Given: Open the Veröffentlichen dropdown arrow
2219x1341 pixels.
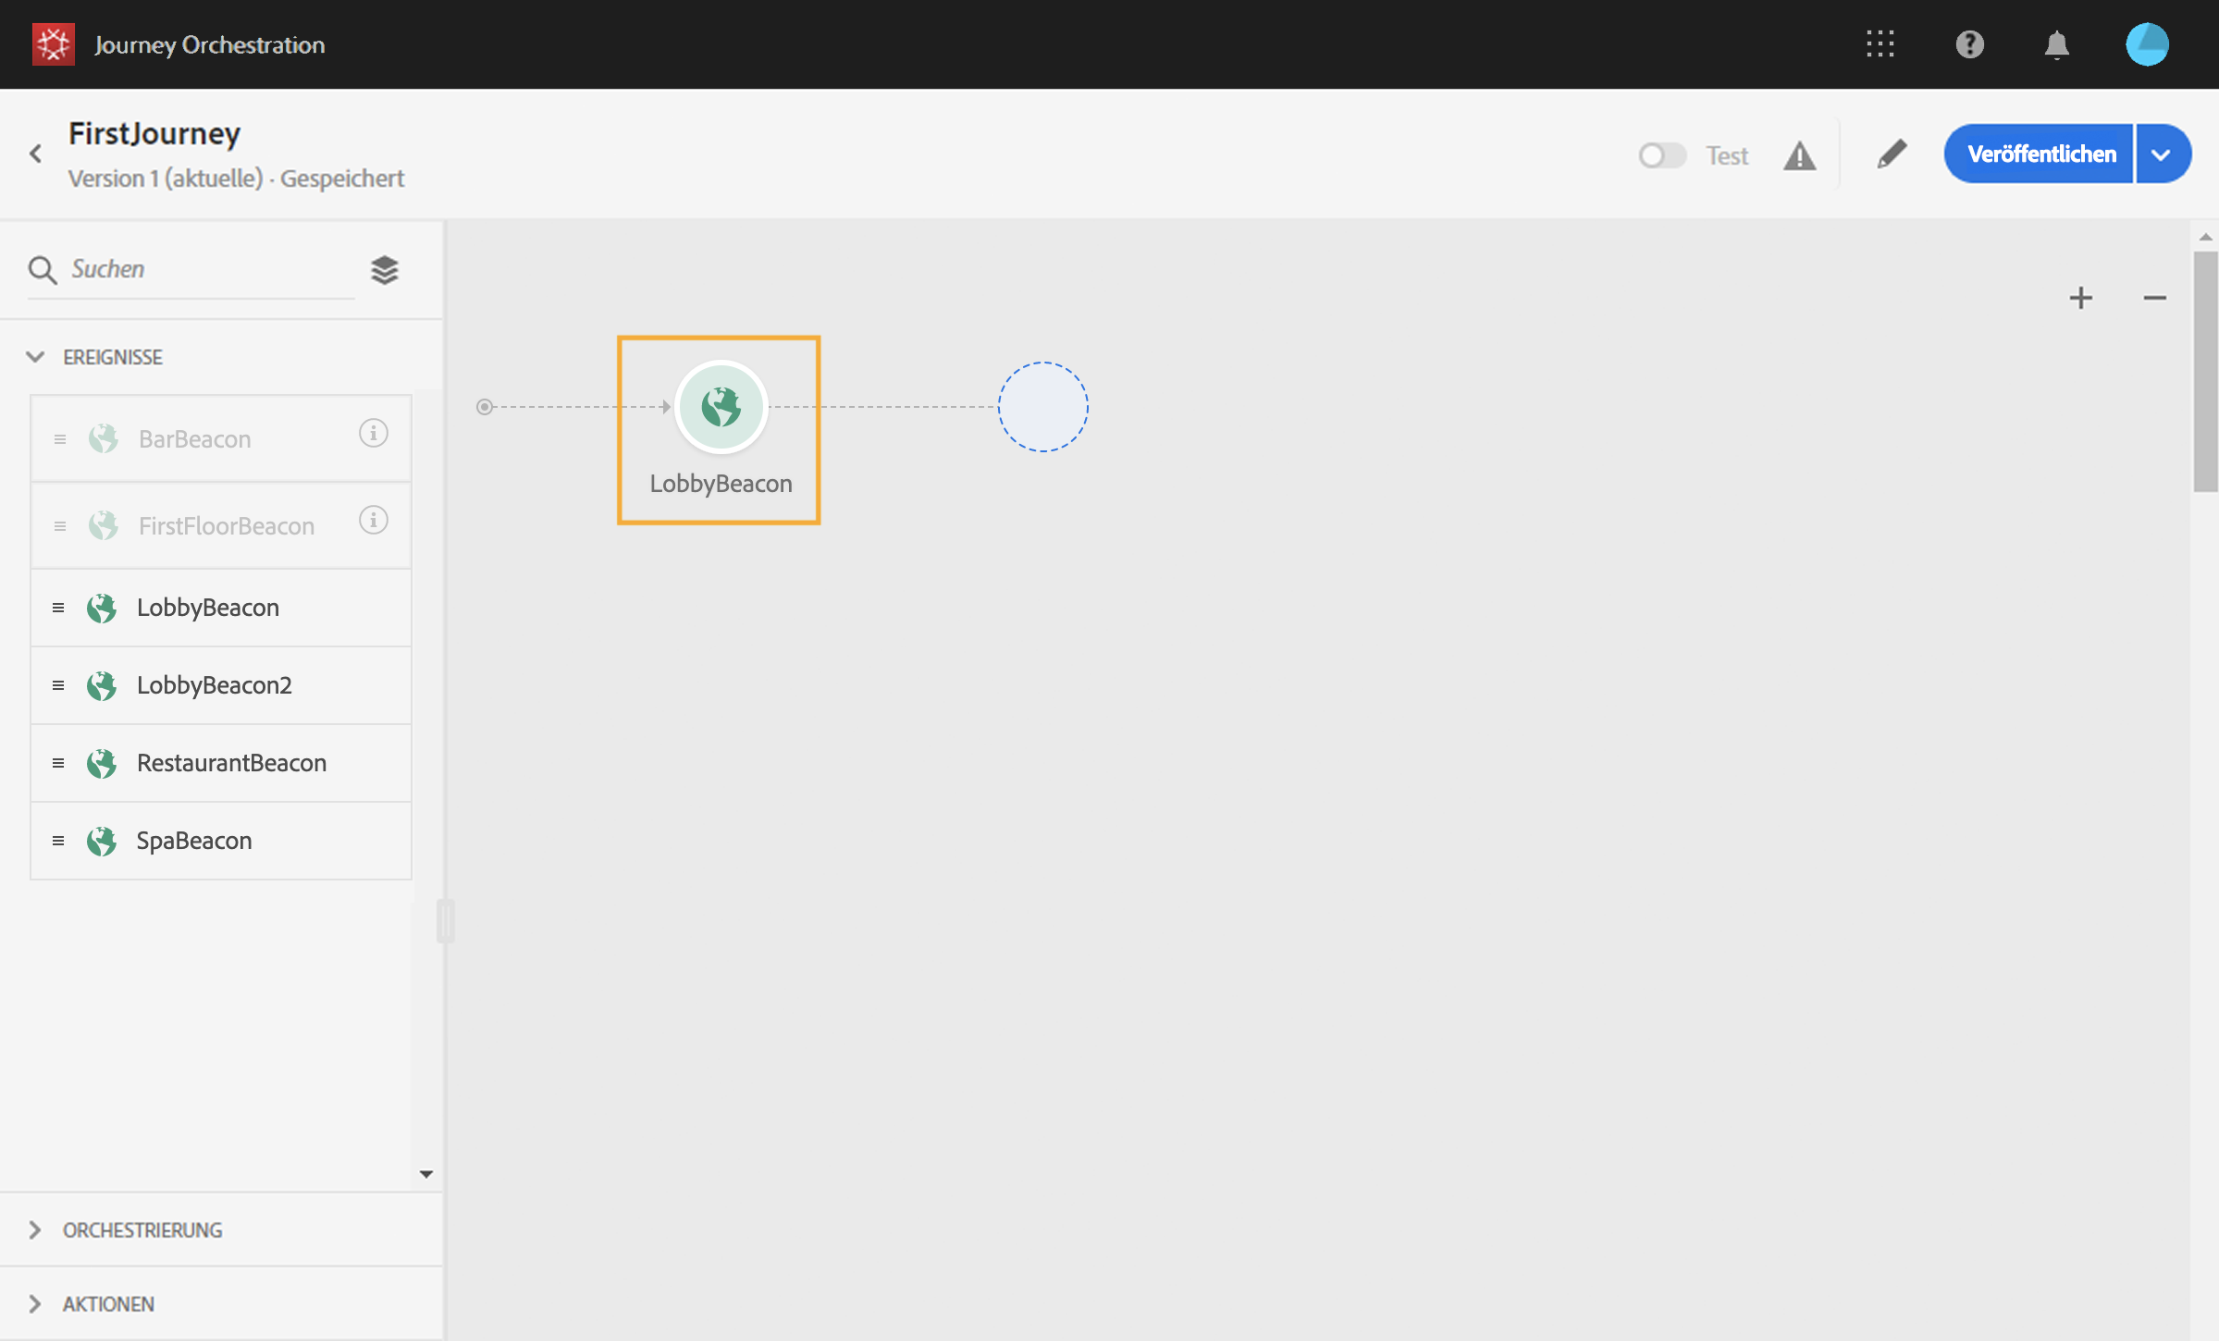Looking at the screenshot, I should pos(2162,154).
